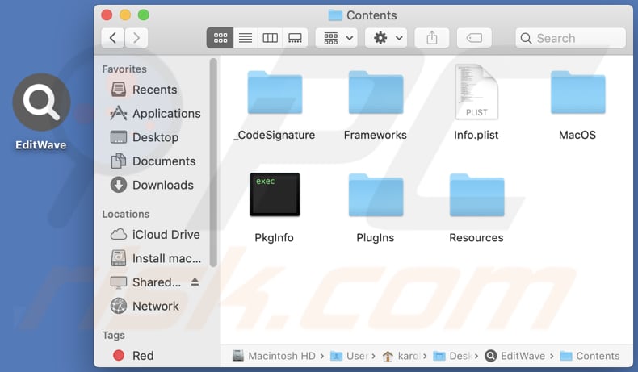Open the Action gear menu
The width and height of the screenshot is (638, 372).
(386, 38)
